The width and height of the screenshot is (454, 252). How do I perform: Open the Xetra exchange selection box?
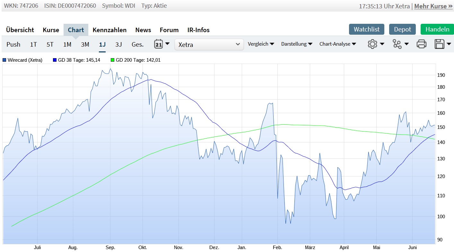[x=209, y=44]
